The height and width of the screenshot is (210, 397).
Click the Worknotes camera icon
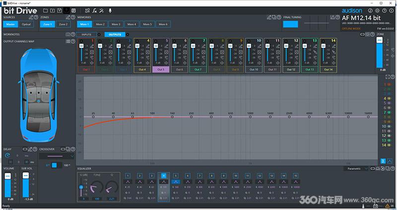pos(68,34)
